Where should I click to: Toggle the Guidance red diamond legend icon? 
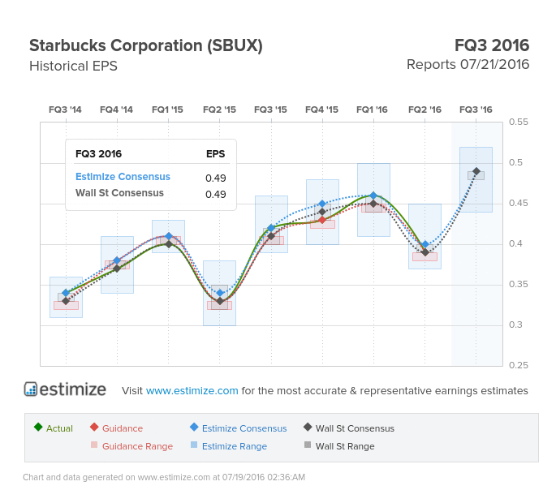(x=94, y=427)
